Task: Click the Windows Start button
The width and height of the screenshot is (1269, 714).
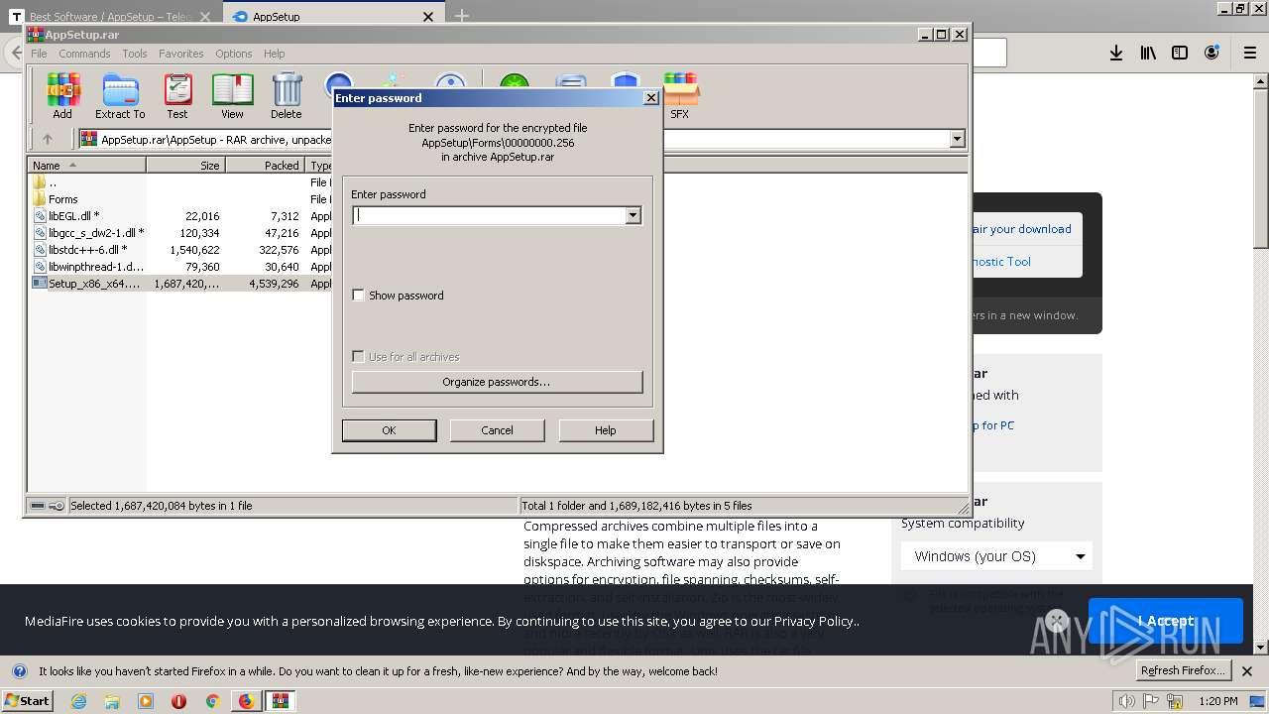Action: coord(28,701)
